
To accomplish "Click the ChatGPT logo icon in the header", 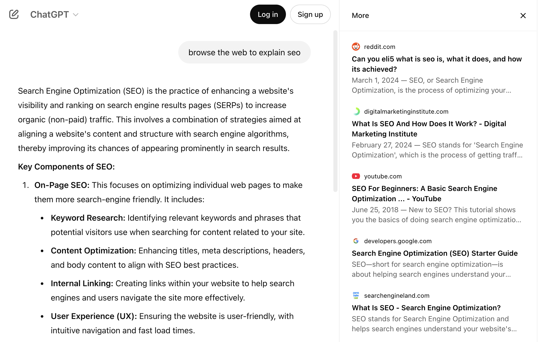I will (x=49, y=14).
